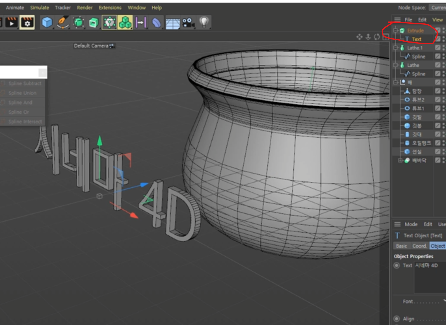The image size is (446, 325).
Task: Open Render Settings via clapperboard gear icon
Action: [27, 22]
